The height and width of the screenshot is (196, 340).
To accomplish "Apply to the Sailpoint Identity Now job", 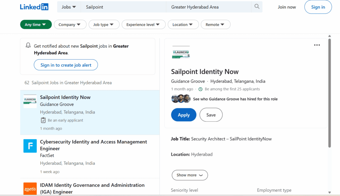I will click(x=184, y=115).
